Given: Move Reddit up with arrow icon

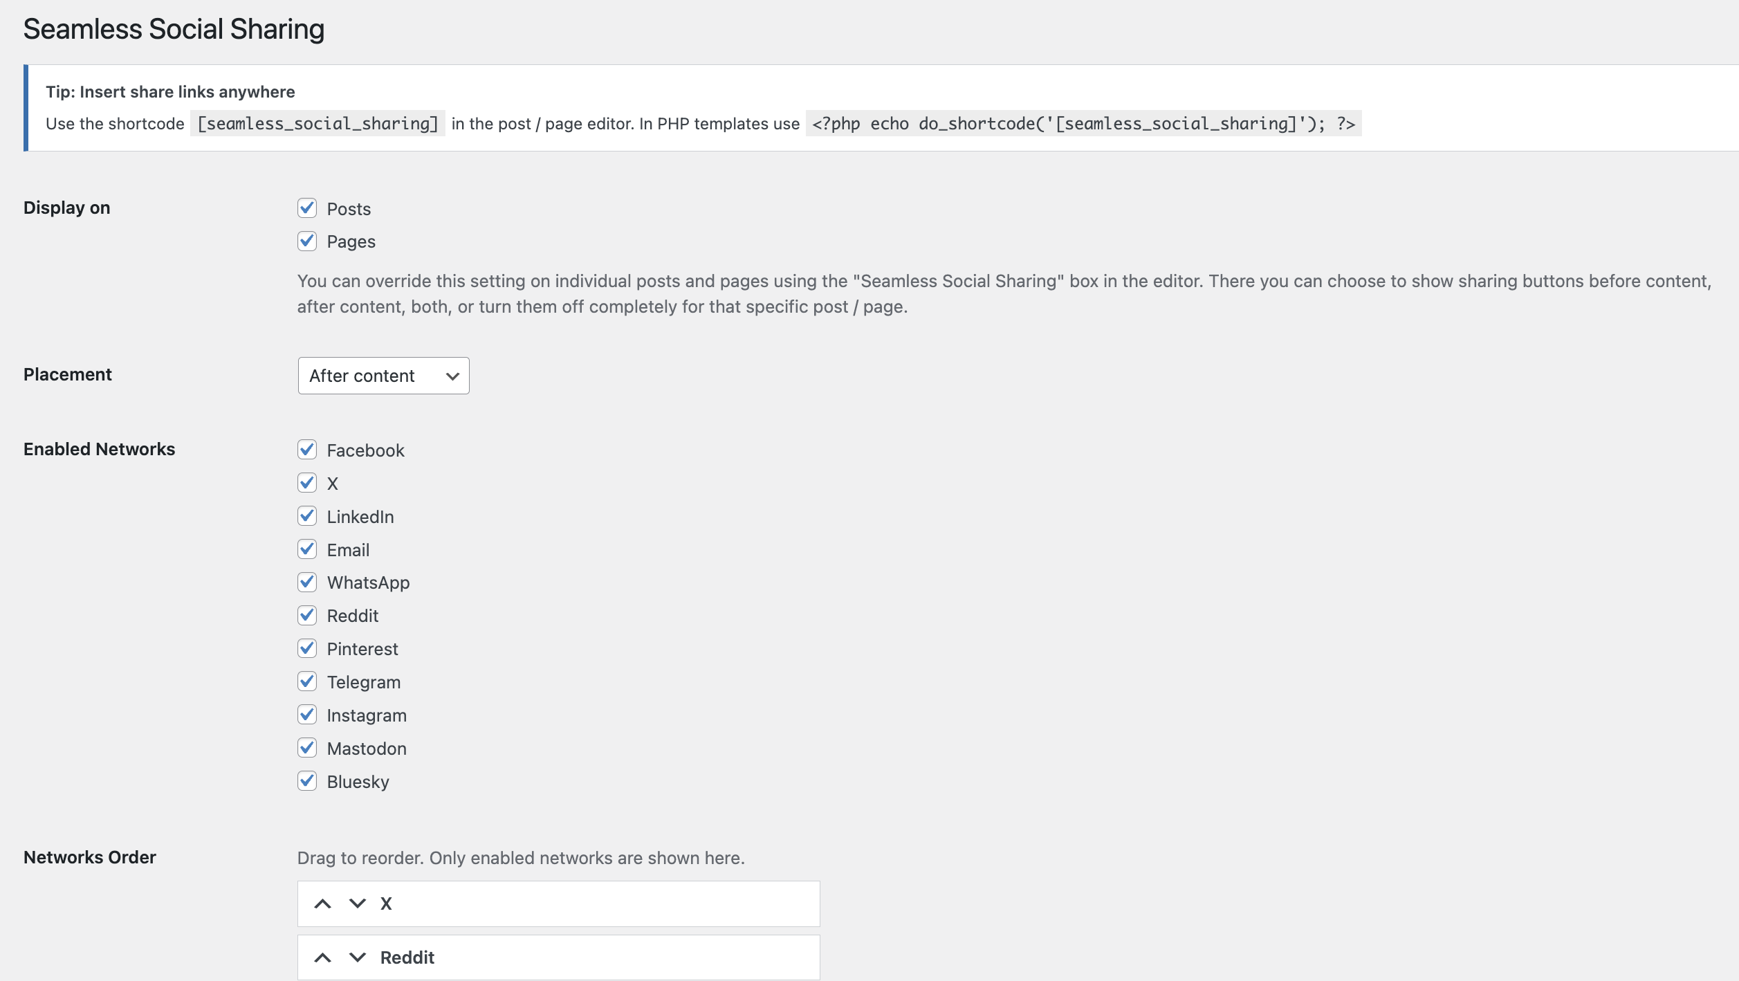Looking at the screenshot, I should click(322, 957).
